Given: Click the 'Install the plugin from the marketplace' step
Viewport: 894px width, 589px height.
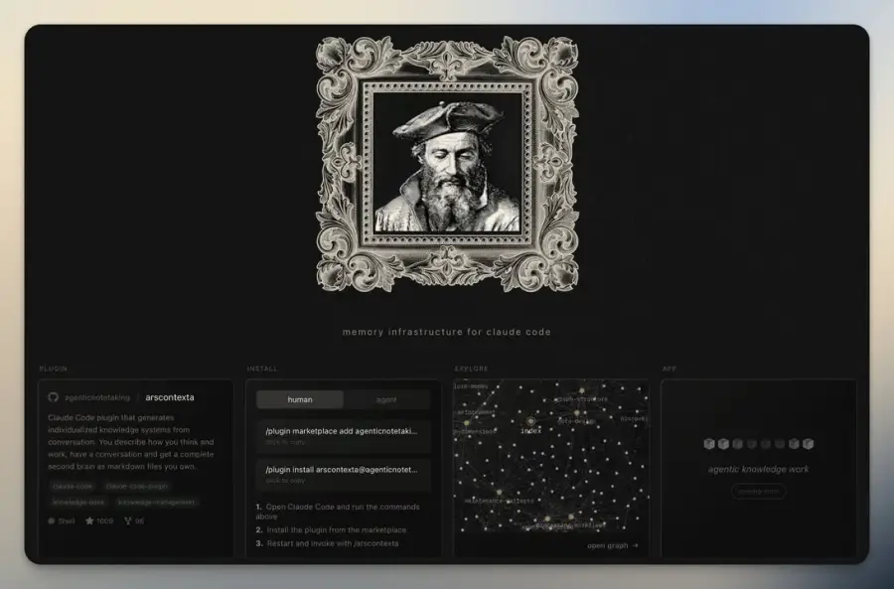Looking at the screenshot, I should point(331,529).
